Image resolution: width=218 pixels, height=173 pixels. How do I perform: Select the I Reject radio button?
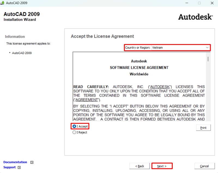74,132
